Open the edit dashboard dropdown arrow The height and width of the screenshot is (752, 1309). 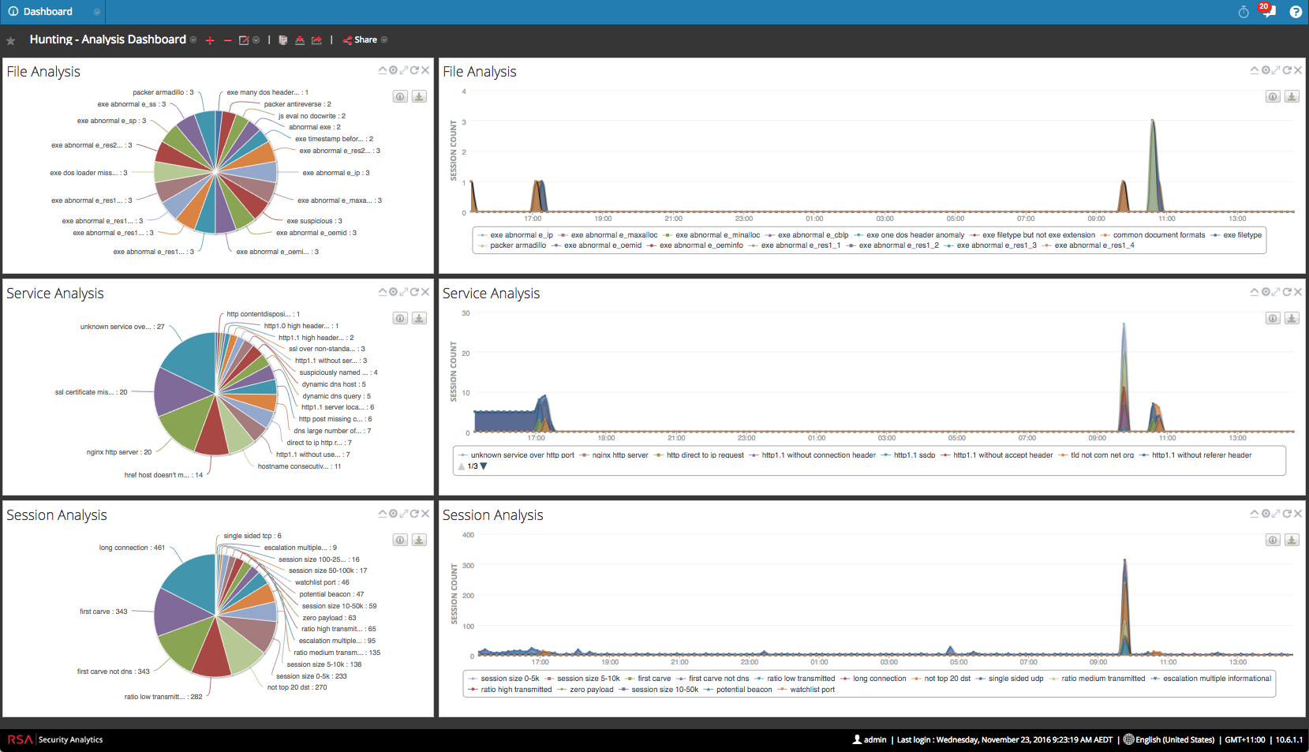[x=256, y=40]
